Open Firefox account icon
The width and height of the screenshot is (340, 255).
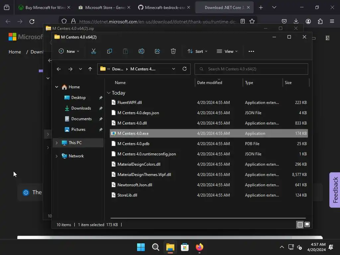click(308, 21)
